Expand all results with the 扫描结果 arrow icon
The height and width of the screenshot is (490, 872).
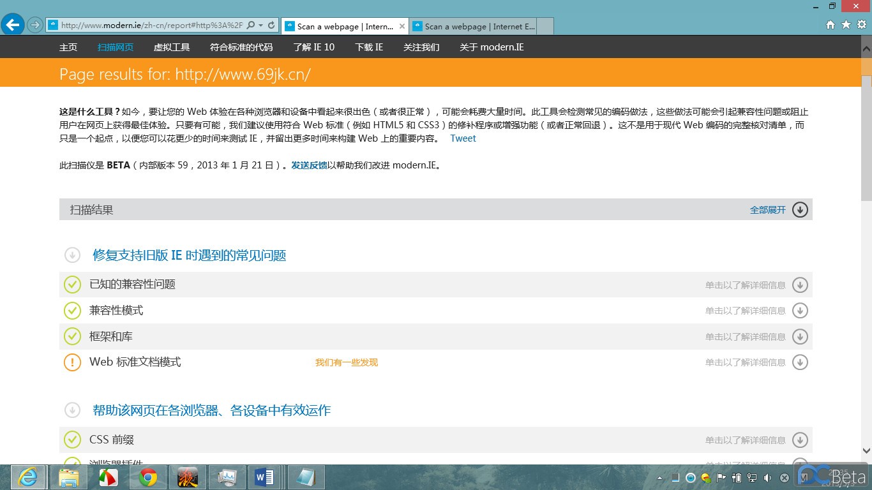(x=800, y=209)
